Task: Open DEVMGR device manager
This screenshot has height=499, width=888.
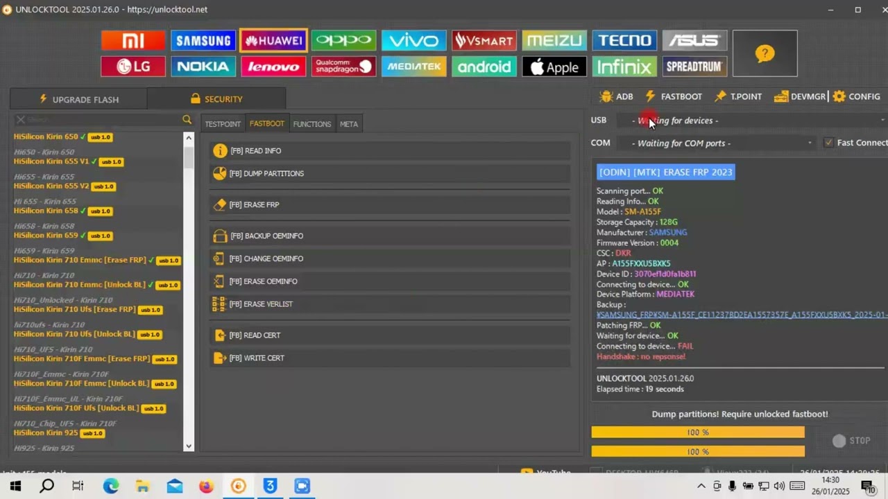Action: click(x=800, y=96)
